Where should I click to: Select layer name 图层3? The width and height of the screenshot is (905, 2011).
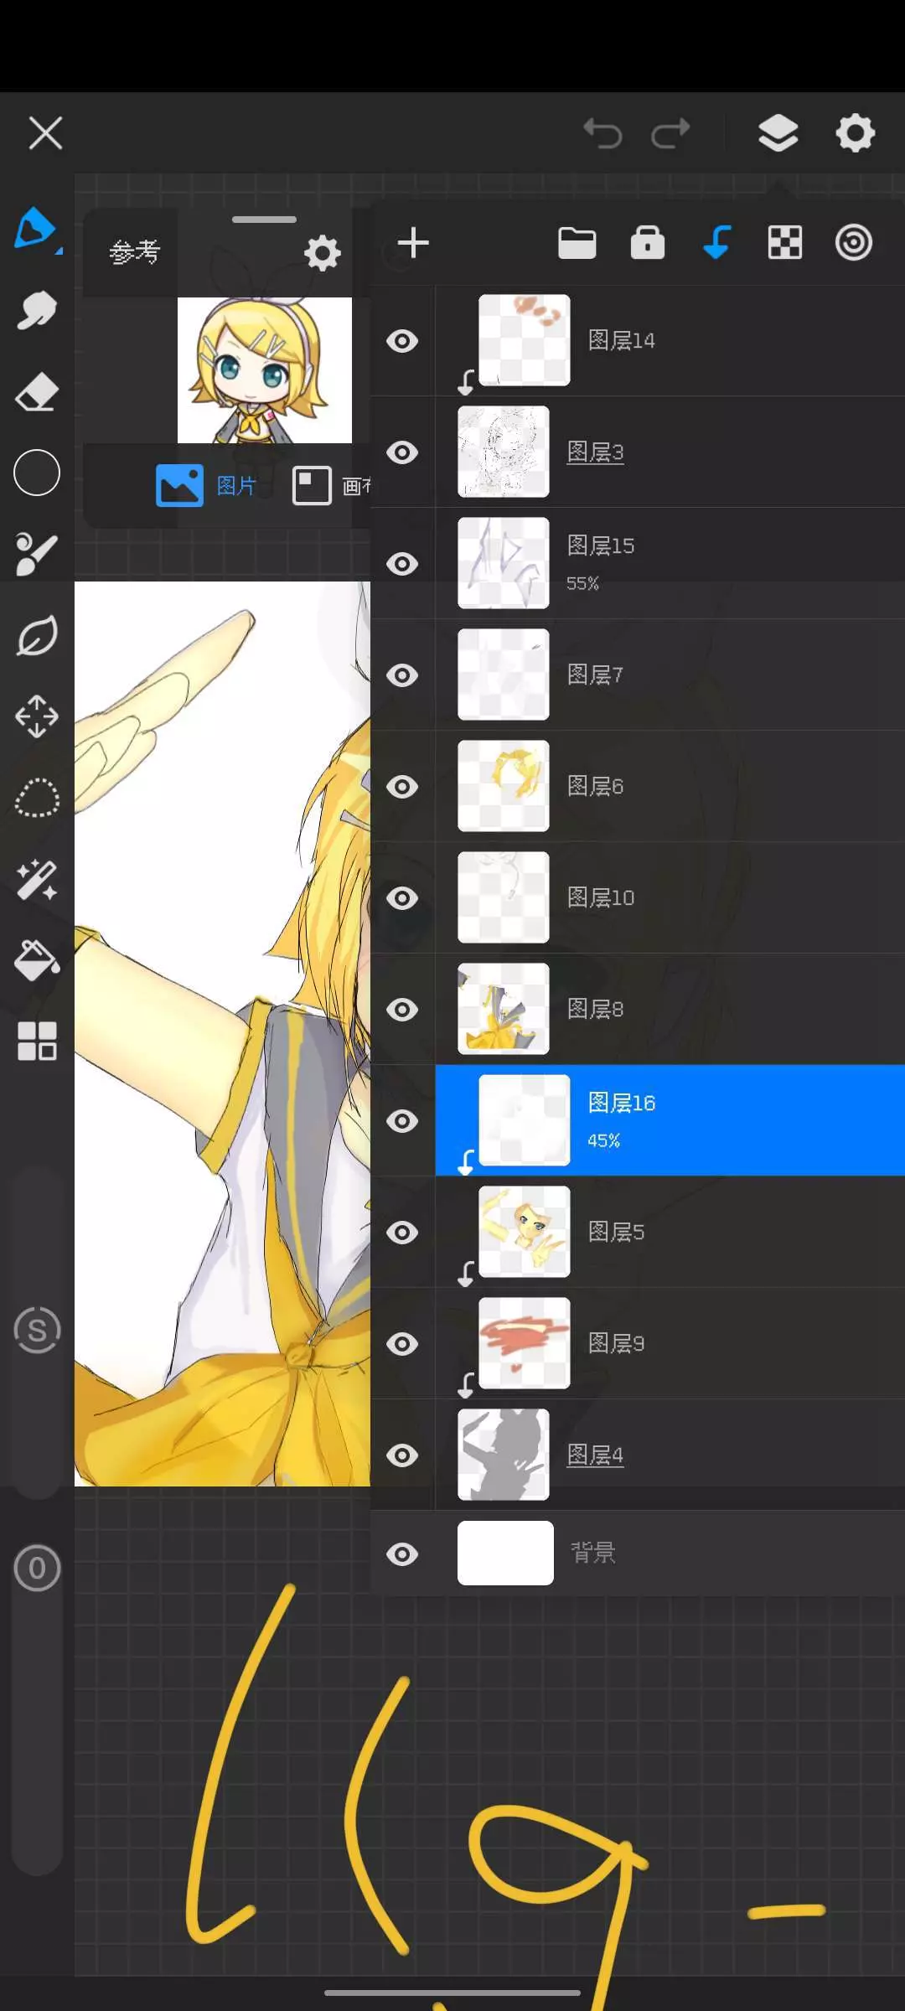pyautogui.click(x=596, y=452)
